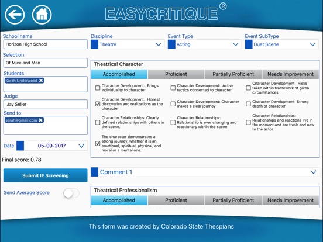Tap the back arrow icon
Viewport: 323px width, 242px height.
point(15,15)
